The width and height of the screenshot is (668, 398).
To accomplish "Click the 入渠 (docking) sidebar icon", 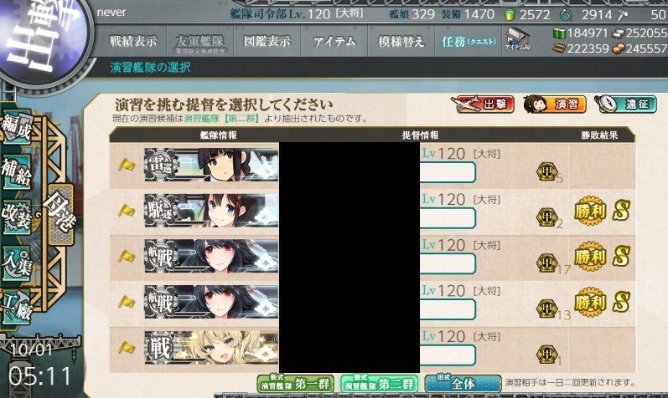I will pos(17,263).
